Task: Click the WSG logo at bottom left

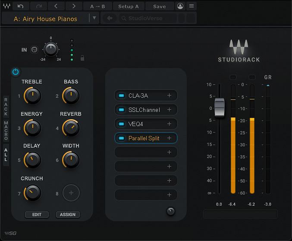Action: 11,233
